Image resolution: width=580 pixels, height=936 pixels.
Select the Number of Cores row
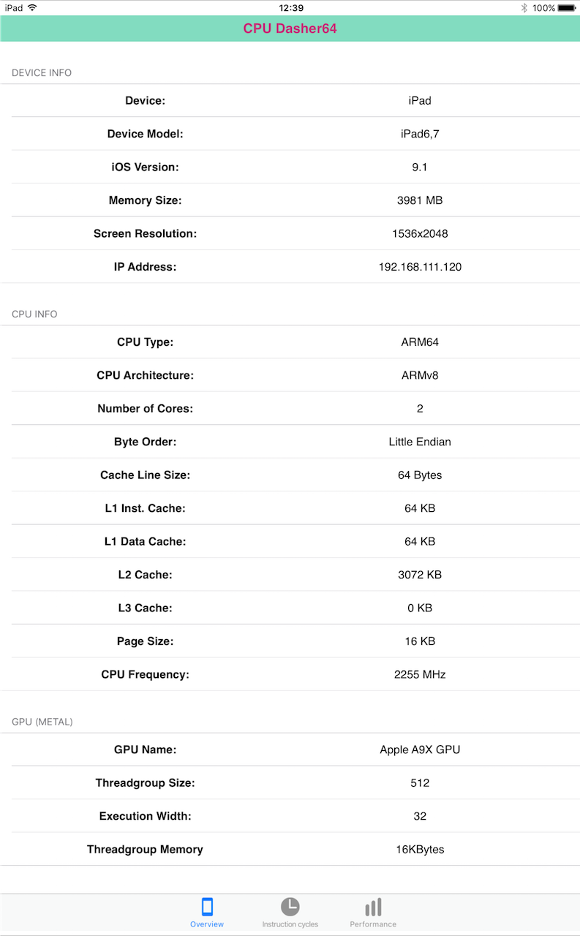tap(290, 409)
